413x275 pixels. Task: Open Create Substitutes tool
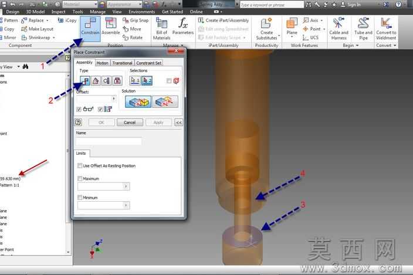[x=266, y=29]
